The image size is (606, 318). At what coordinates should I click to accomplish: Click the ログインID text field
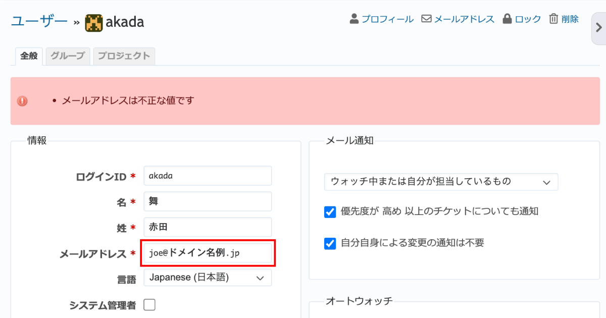(x=208, y=176)
